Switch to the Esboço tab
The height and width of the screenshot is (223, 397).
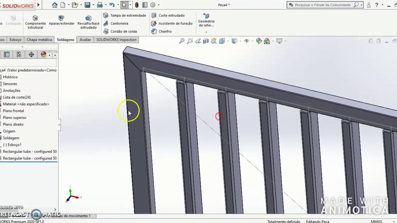16,40
